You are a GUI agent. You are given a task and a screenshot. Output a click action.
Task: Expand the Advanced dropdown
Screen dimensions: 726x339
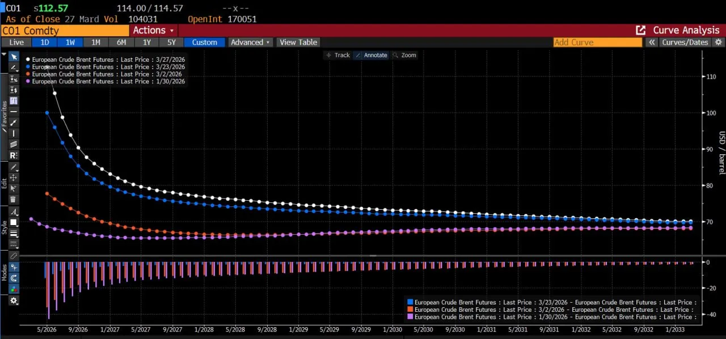[x=250, y=43]
